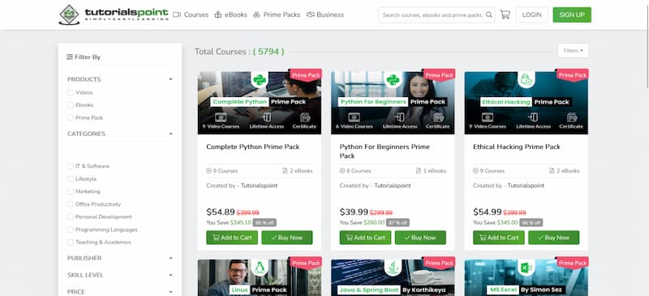Go to Prime Packs in navigation
This screenshot has height=296, width=649.
pos(277,15)
